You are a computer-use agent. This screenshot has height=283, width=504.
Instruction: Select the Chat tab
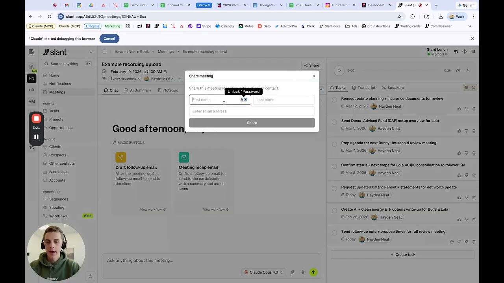[111, 90]
